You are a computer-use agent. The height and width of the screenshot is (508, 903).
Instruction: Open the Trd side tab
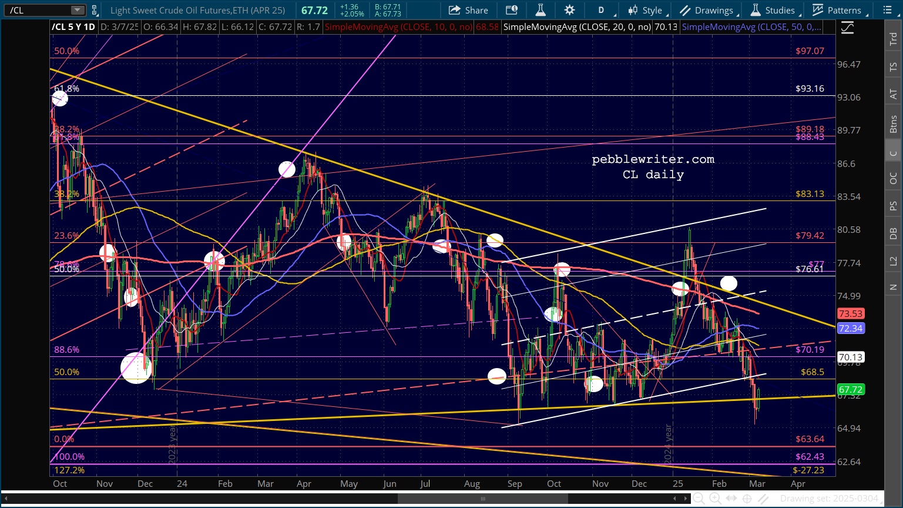point(893,39)
